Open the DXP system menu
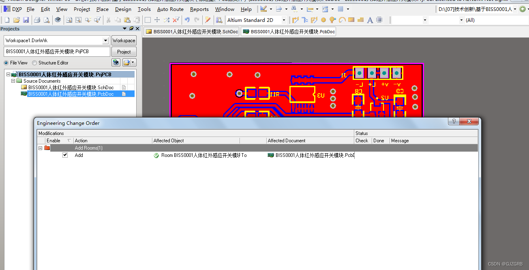Screen dimensions: 529x270 tap(13, 9)
